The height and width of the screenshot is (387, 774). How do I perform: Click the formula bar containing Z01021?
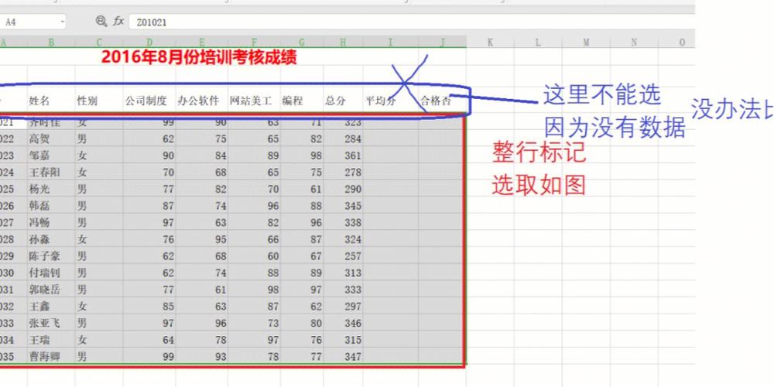click(x=412, y=22)
